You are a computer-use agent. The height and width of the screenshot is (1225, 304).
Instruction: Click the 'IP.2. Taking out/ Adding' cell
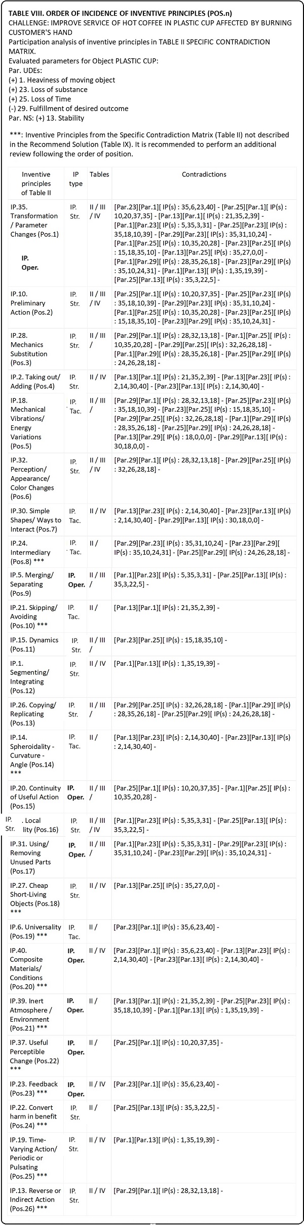[x=35, y=381]
